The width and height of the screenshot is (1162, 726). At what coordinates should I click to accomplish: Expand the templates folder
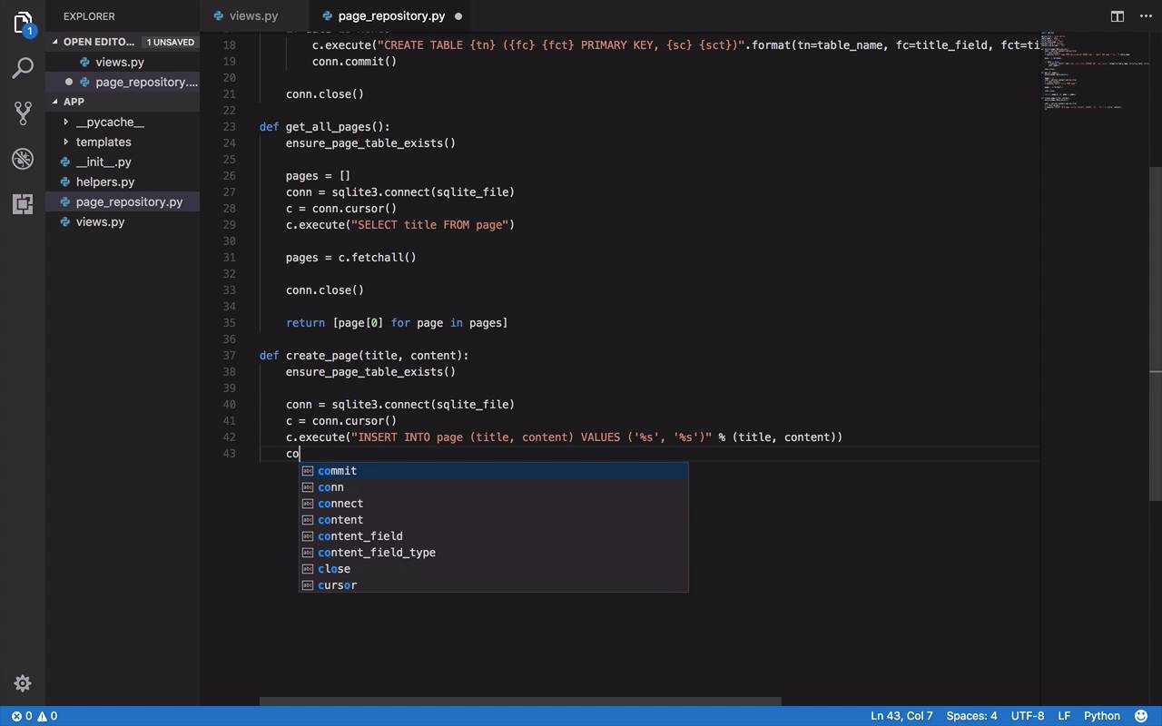(65, 142)
